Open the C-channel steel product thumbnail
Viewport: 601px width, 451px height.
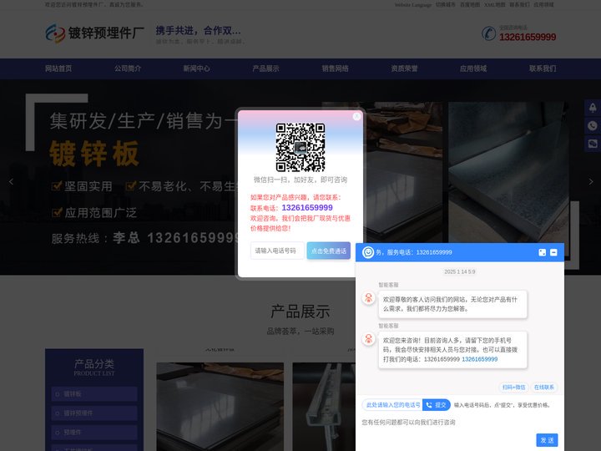tap(324, 407)
